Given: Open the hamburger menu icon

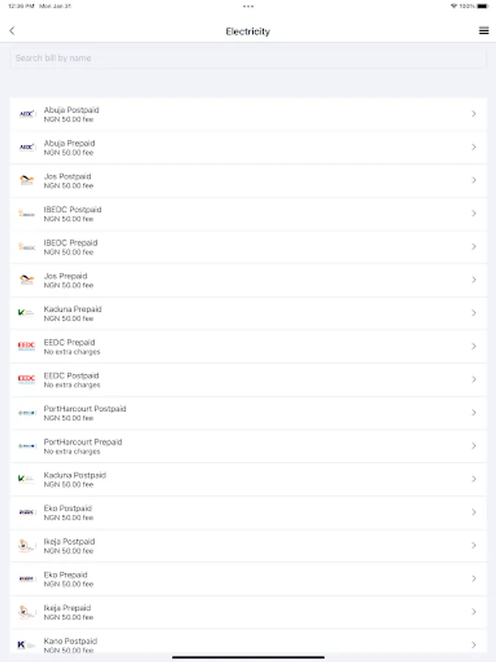Looking at the screenshot, I should (484, 31).
